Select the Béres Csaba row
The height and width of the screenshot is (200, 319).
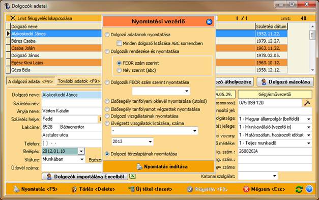pos(56,41)
